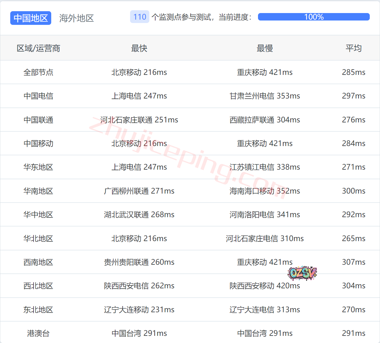Image resolution: width=380 pixels, height=343 pixels.
Task: Click 西藏拉萨联通 304ms entry
Action: tap(265, 120)
